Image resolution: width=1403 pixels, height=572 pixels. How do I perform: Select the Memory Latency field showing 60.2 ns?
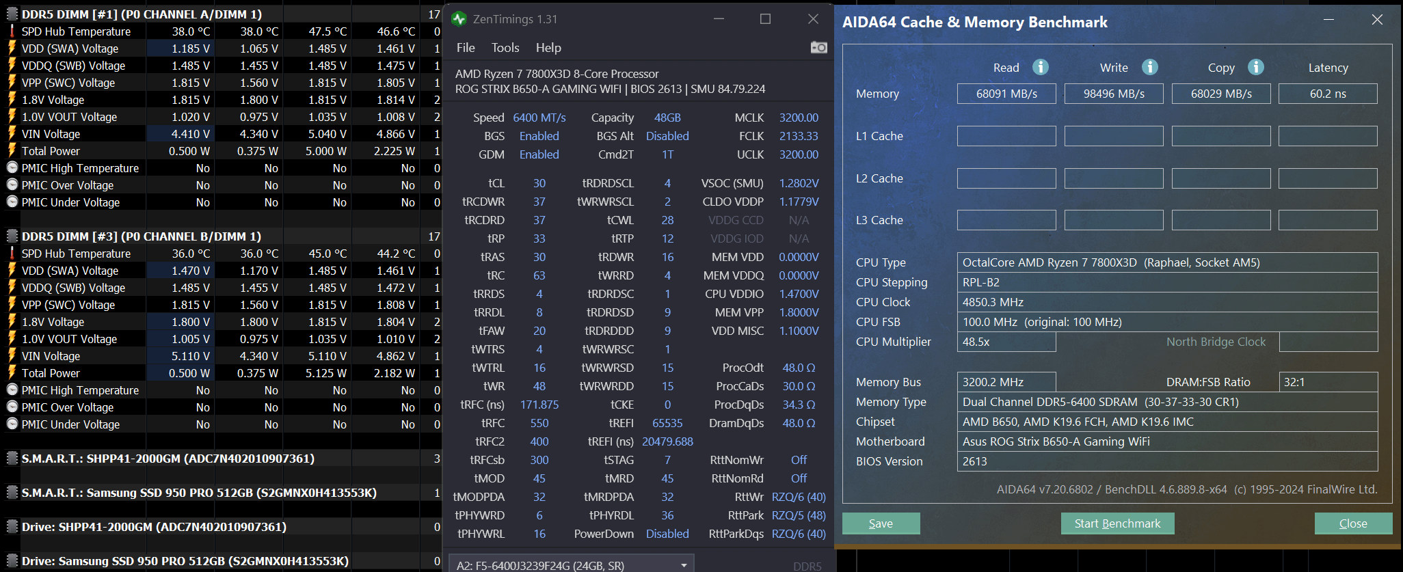[x=1328, y=94]
